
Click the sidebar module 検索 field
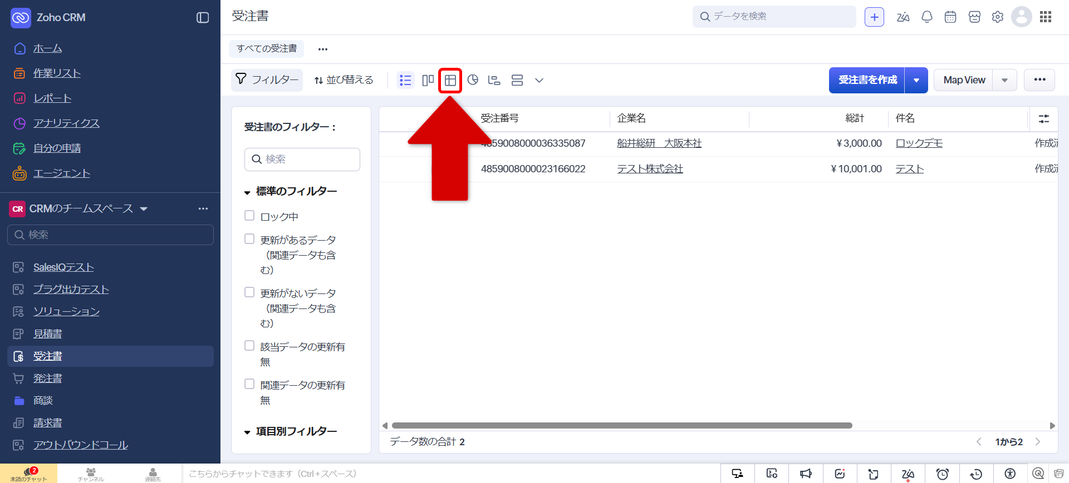pyautogui.click(x=110, y=235)
